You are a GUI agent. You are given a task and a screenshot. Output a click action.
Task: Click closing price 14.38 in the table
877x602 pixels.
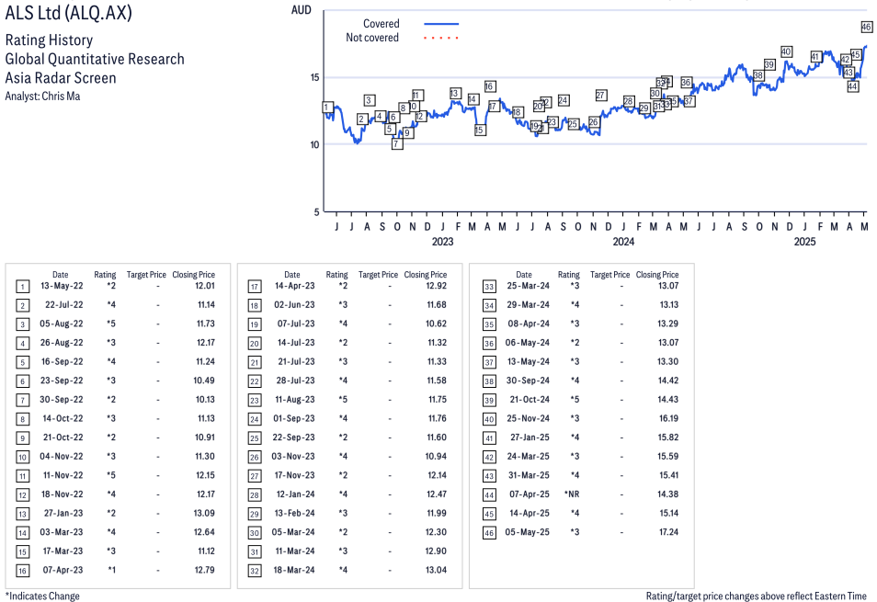(x=667, y=494)
